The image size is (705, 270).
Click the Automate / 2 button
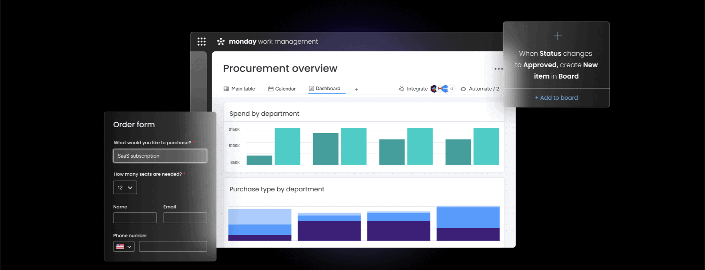484,89
